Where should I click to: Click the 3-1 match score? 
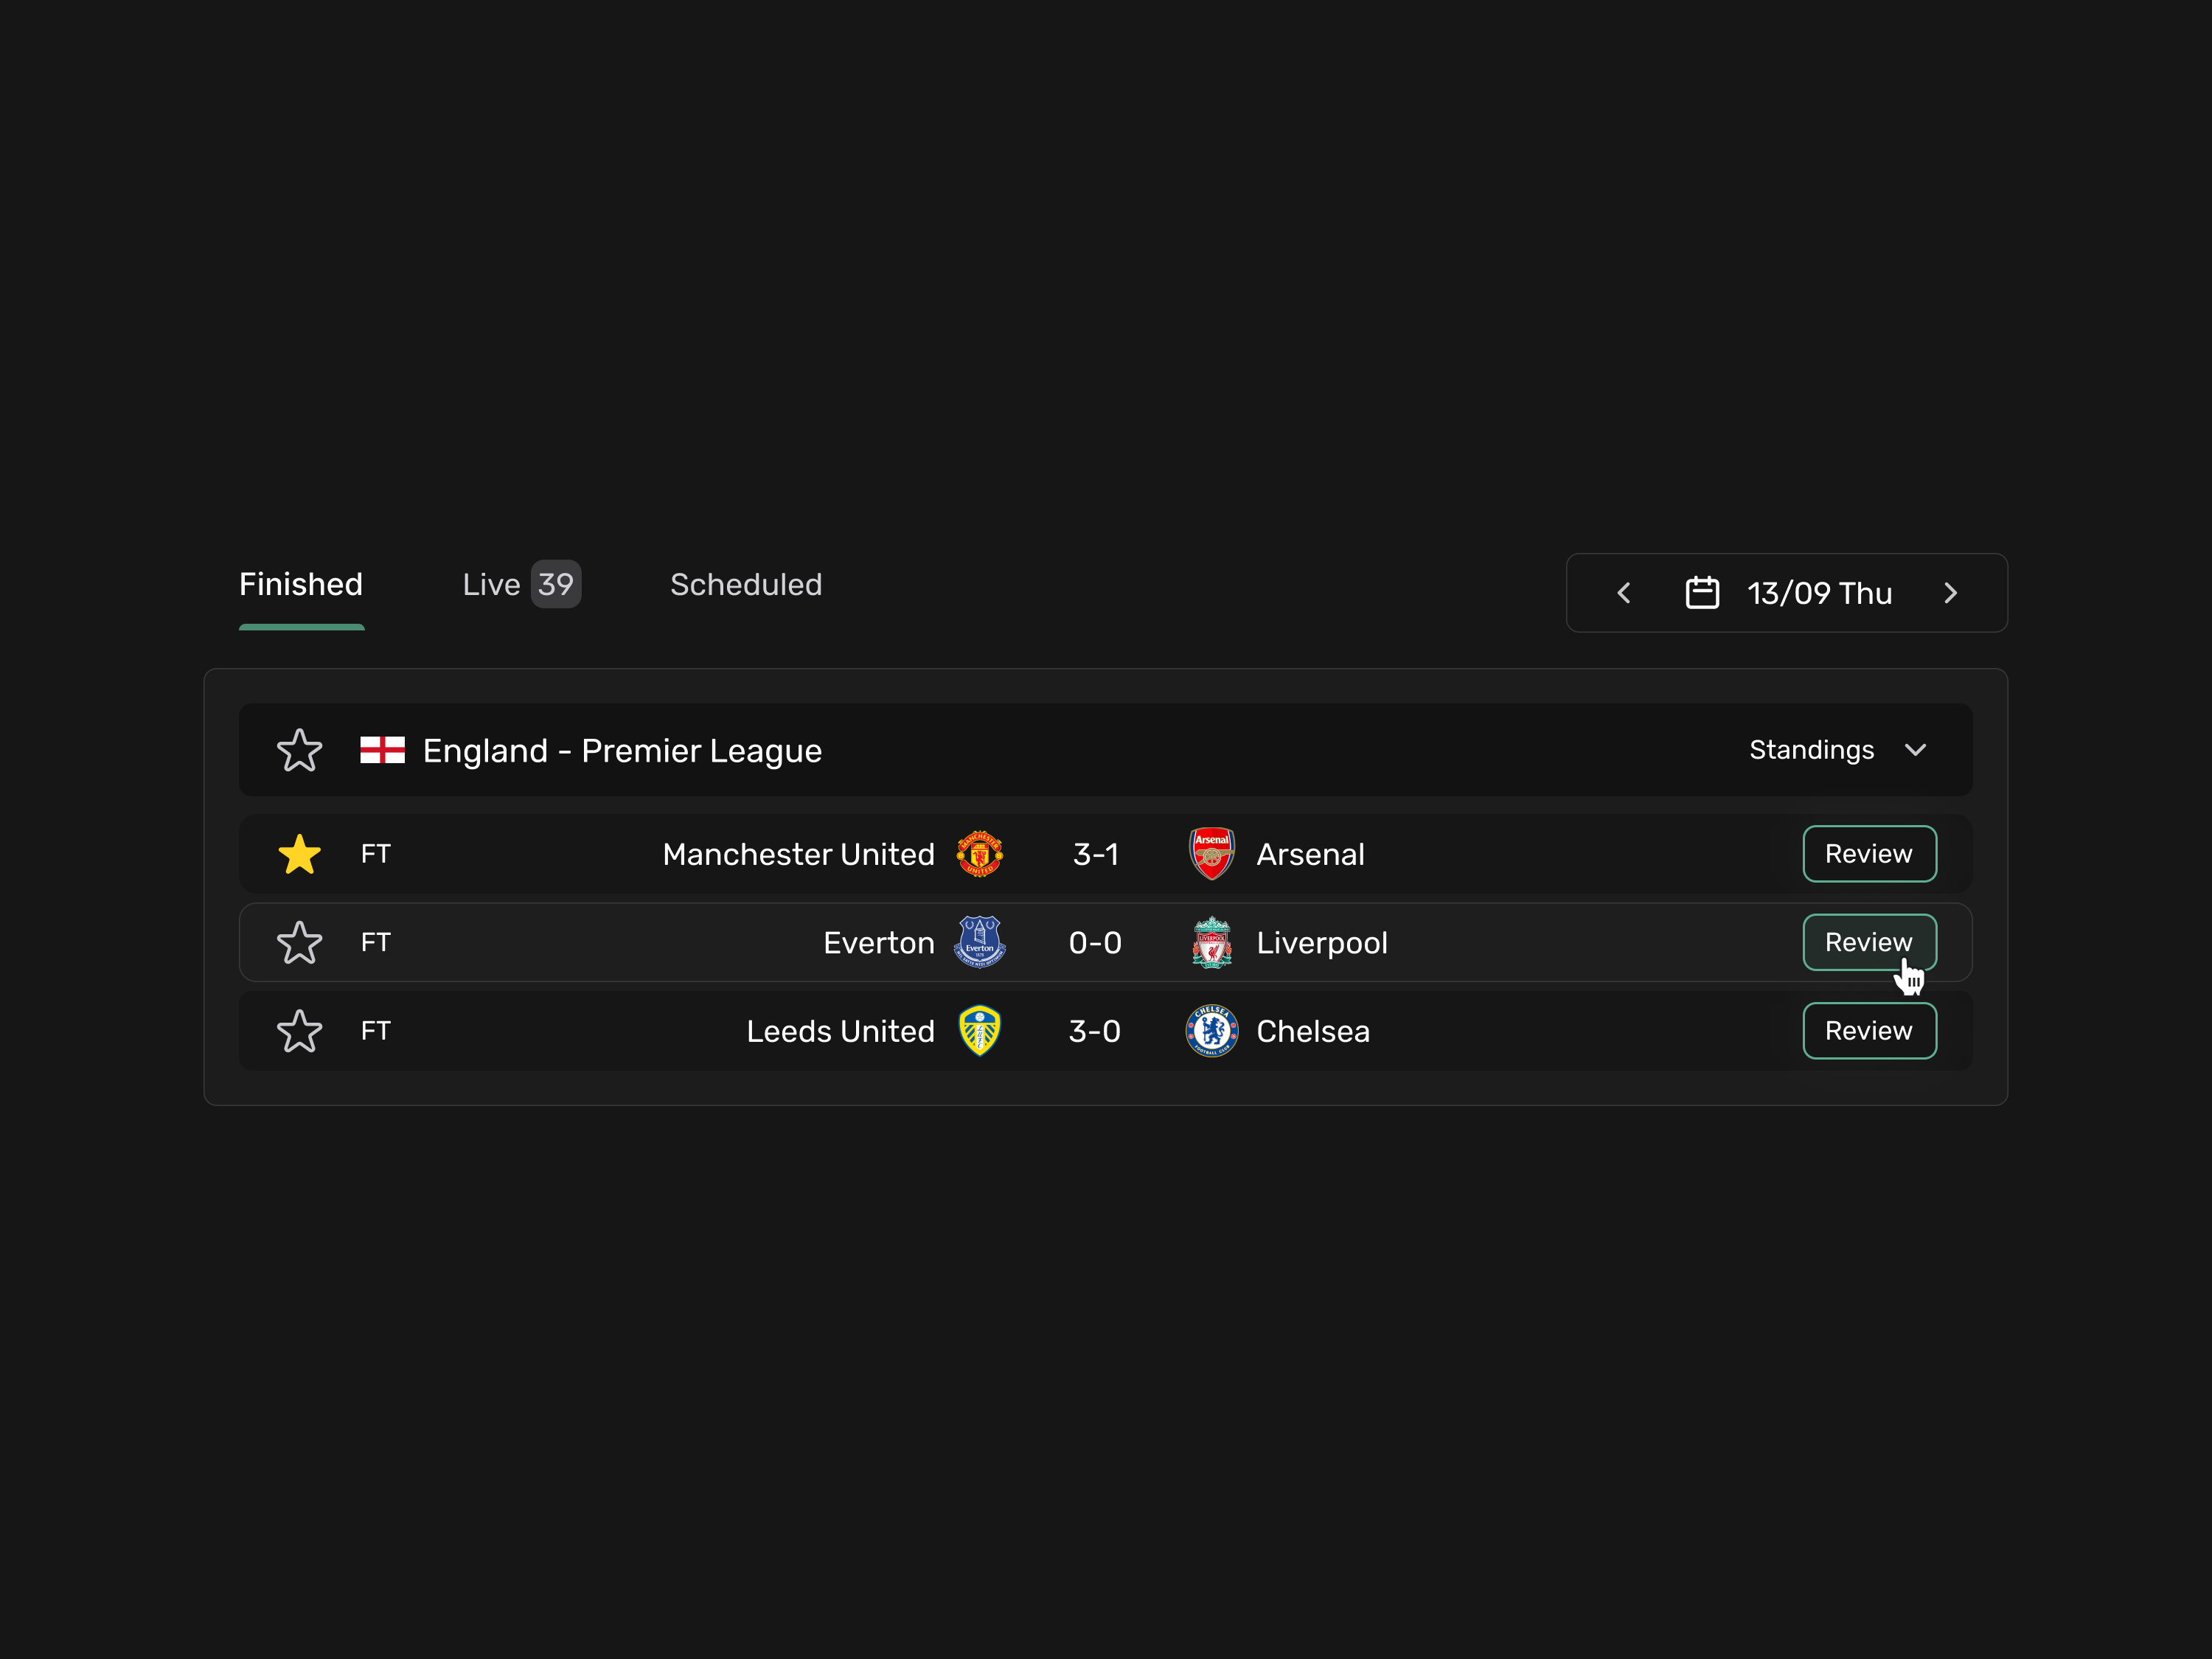tap(1095, 855)
